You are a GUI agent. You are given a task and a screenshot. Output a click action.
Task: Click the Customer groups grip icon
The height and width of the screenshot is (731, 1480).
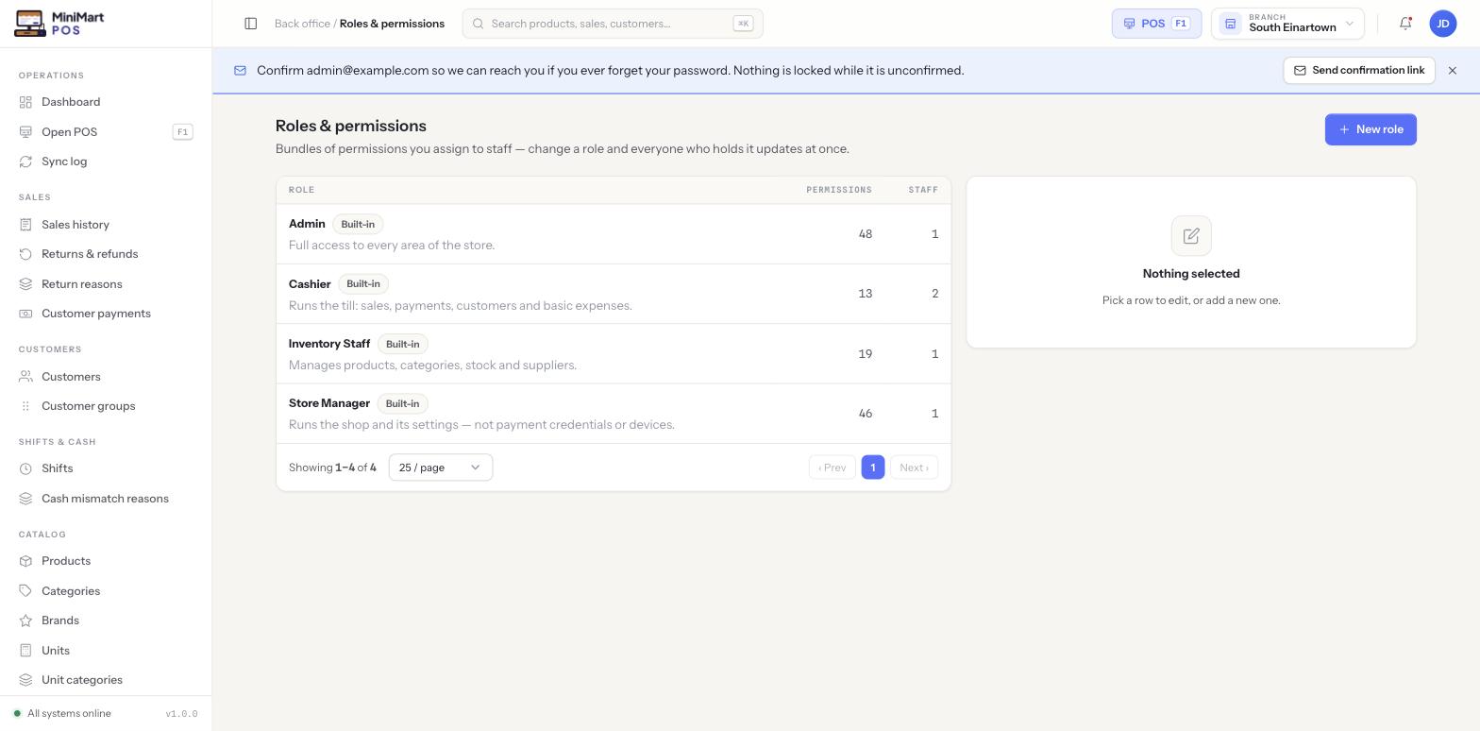[x=25, y=406]
